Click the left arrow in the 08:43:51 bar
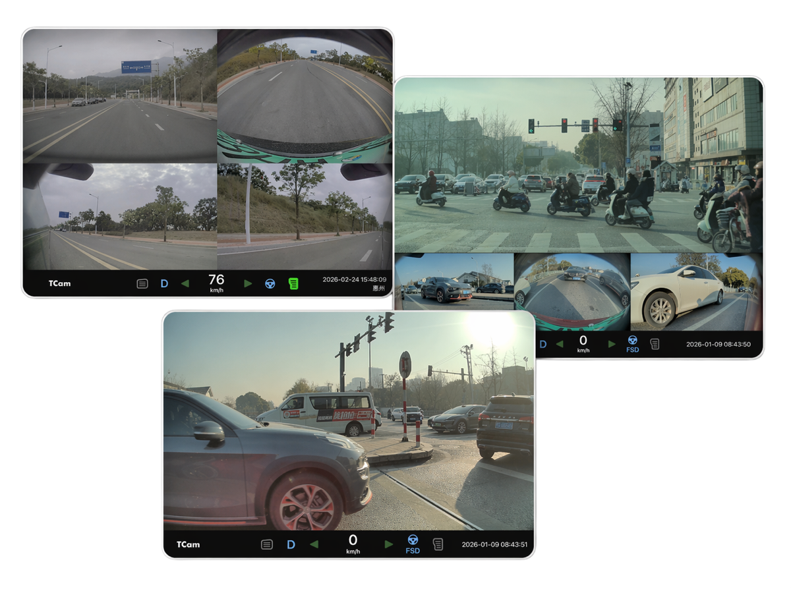The width and height of the screenshot is (791, 593). [x=314, y=544]
